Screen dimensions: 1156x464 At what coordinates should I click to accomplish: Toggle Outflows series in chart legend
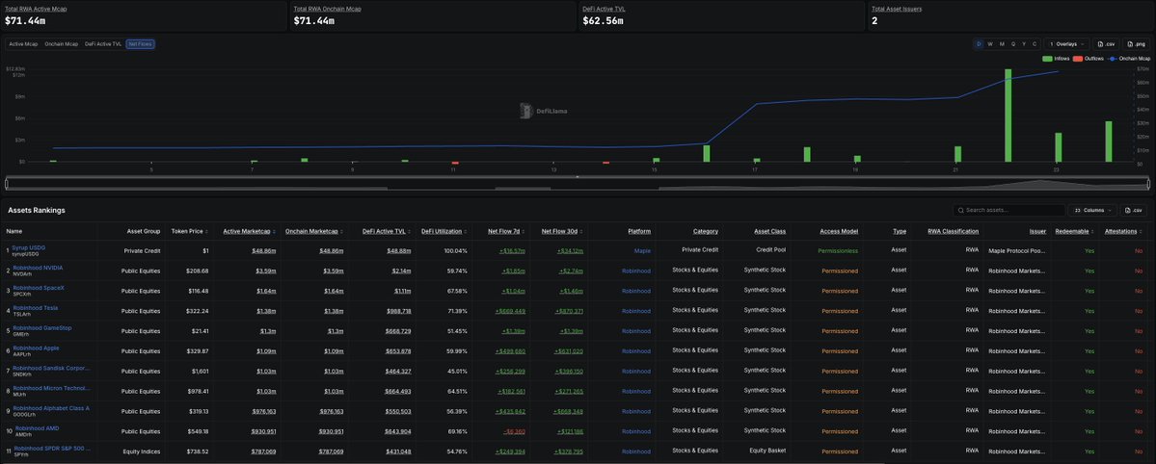[x=1087, y=58]
